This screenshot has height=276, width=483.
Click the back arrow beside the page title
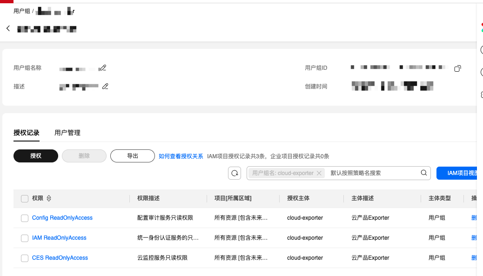[x=8, y=28]
